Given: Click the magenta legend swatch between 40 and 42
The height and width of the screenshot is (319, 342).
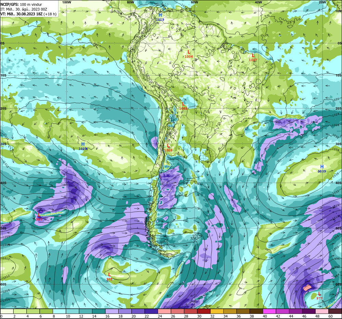Looking at the screenshot, I should click(x=269, y=311).
